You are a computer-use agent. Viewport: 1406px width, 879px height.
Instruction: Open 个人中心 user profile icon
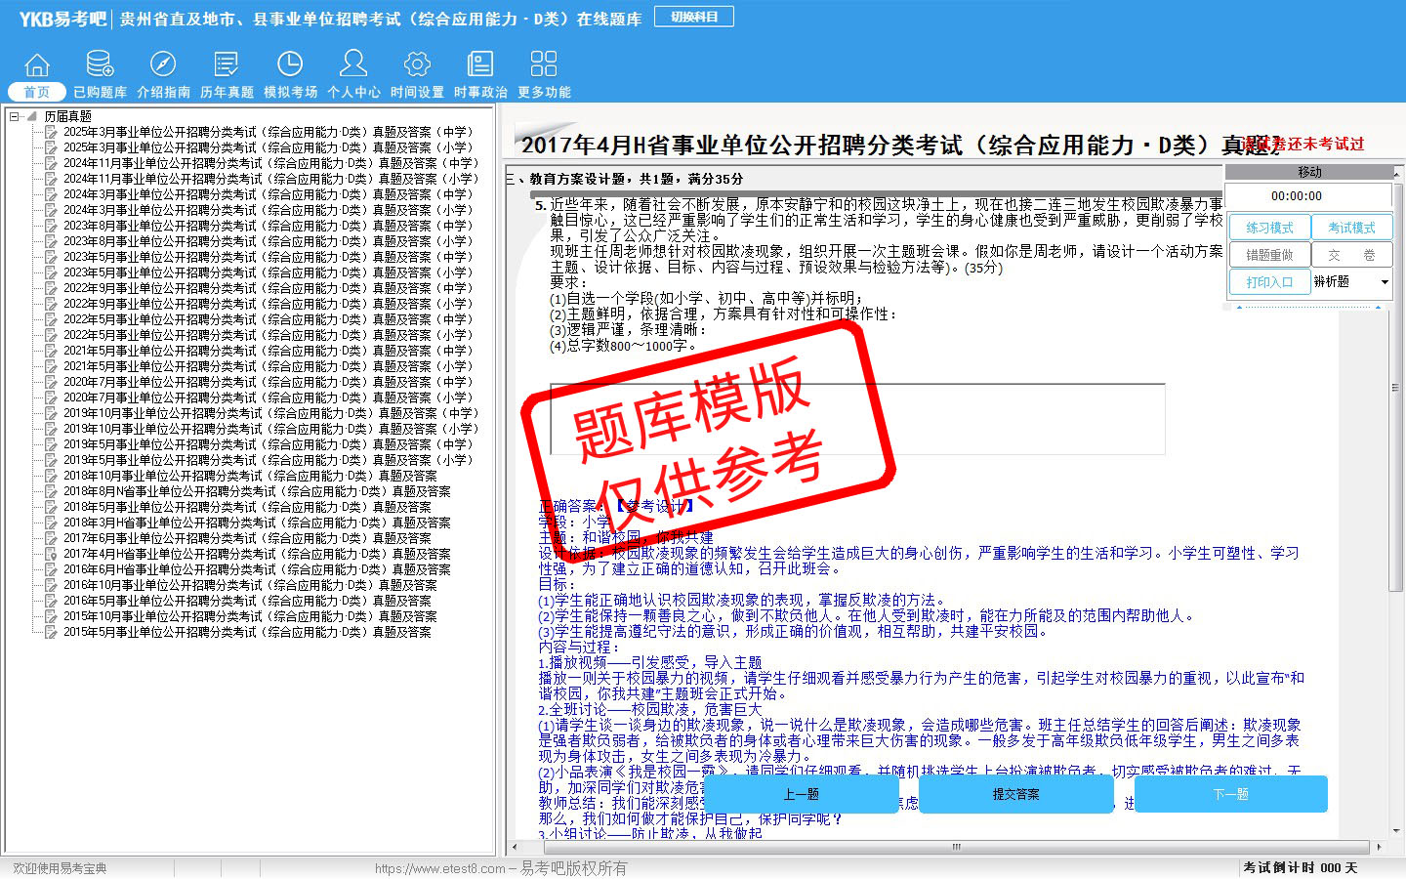[x=353, y=65]
